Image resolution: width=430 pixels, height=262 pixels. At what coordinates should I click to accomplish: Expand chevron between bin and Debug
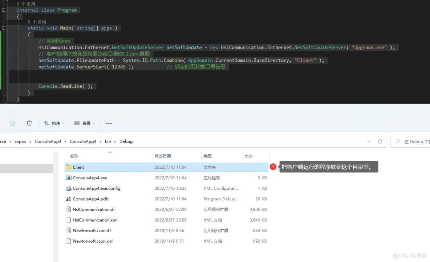(x=115, y=142)
